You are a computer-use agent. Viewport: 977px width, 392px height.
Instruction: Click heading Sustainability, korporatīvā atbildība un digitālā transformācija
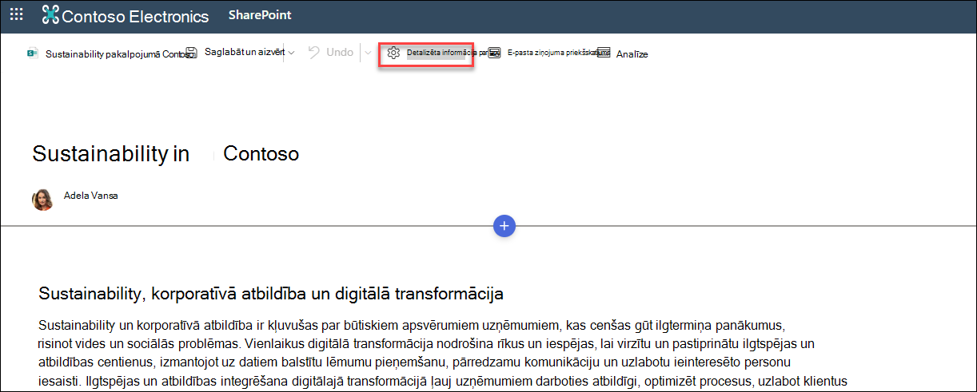click(x=271, y=294)
